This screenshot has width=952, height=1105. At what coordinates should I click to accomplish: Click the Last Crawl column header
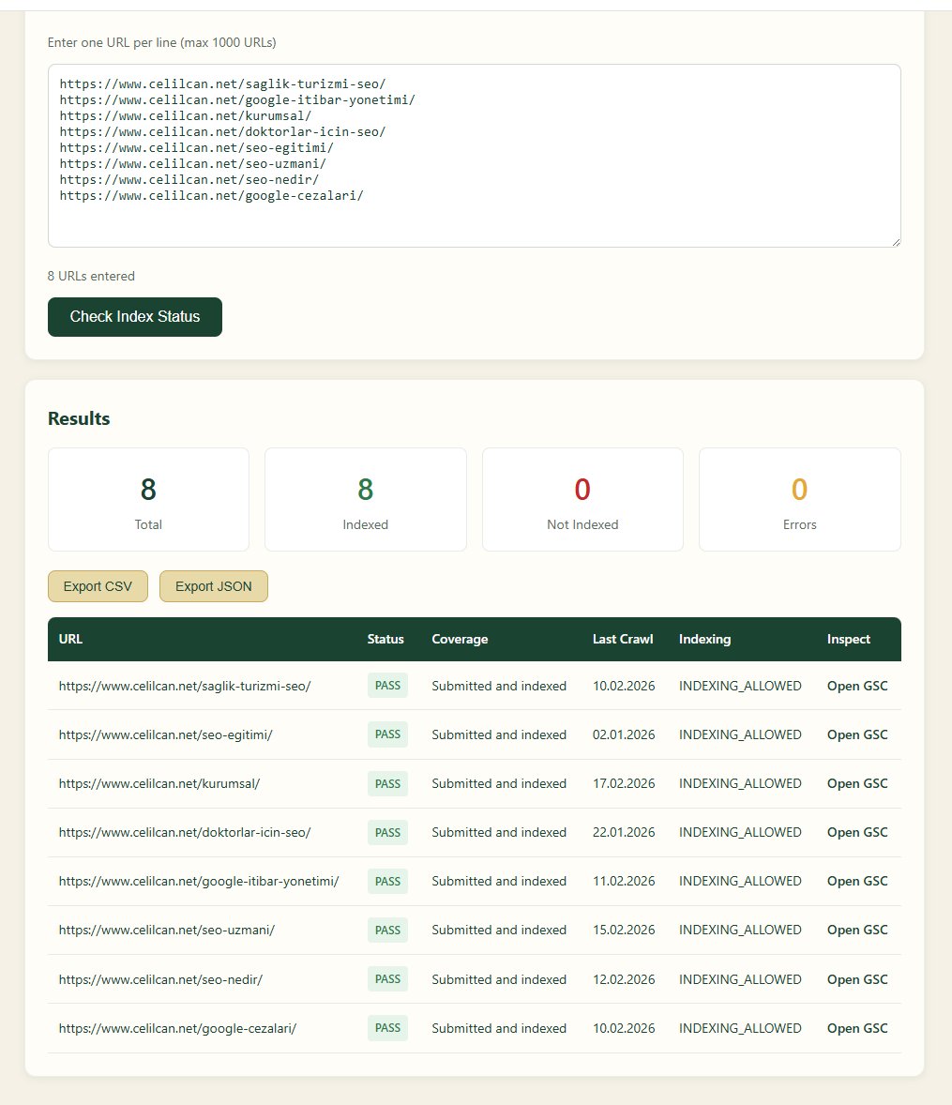point(623,639)
